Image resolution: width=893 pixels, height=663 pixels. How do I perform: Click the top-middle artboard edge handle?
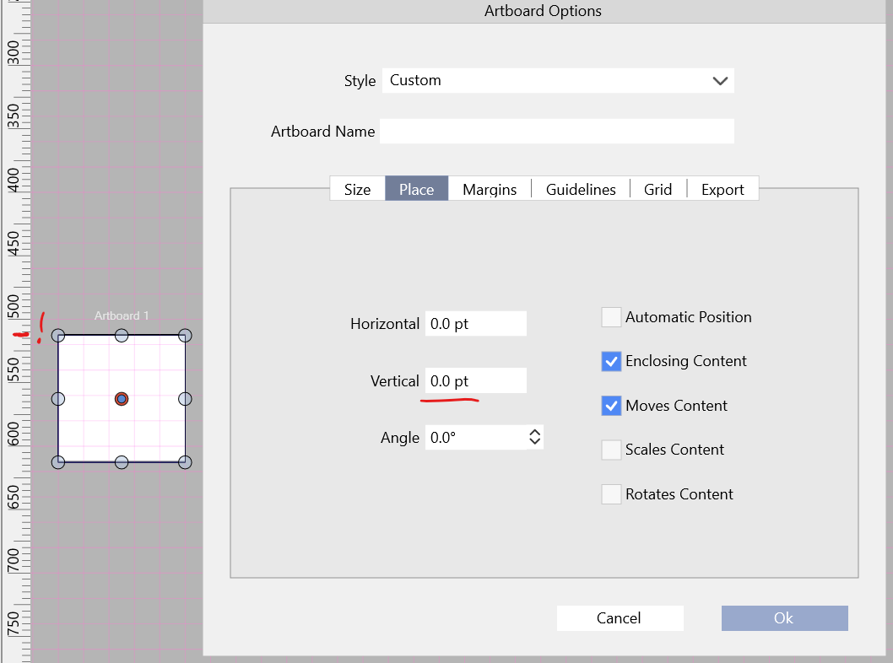[122, 336]
